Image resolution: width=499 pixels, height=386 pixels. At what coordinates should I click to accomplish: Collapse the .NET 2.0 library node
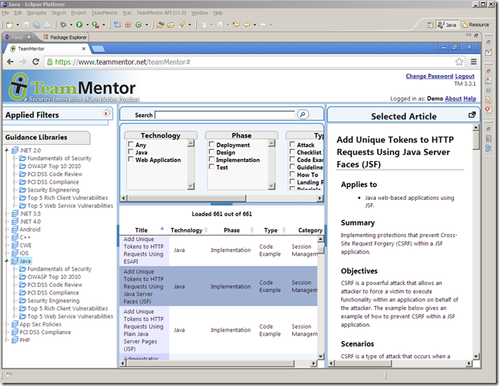tap(6, 150)
